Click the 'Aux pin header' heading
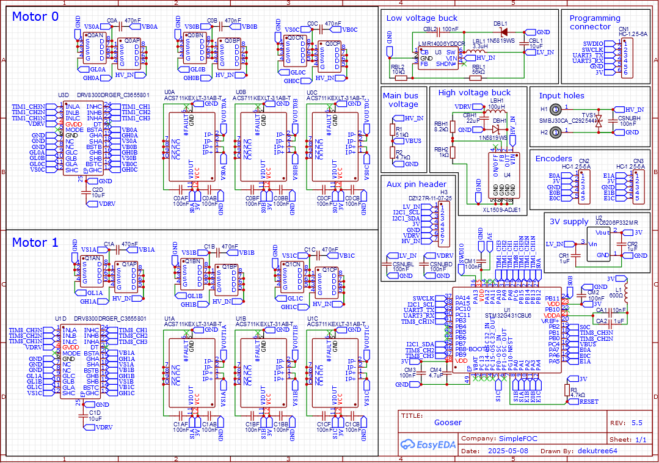Screen dimensions: 659x463 416,184
